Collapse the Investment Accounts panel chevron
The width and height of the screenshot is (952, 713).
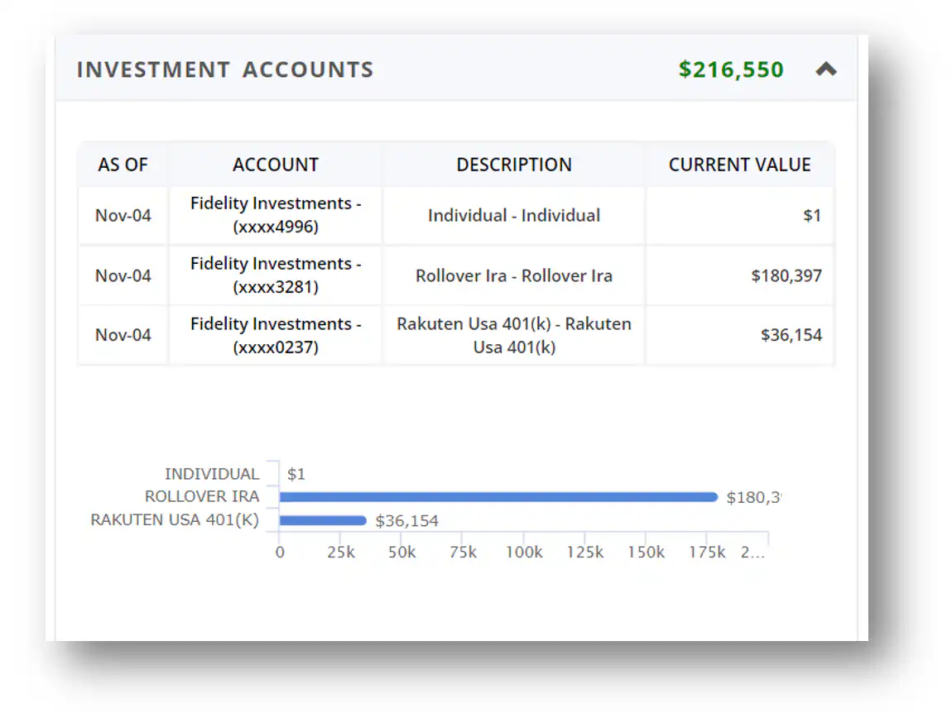click(825, 70)
